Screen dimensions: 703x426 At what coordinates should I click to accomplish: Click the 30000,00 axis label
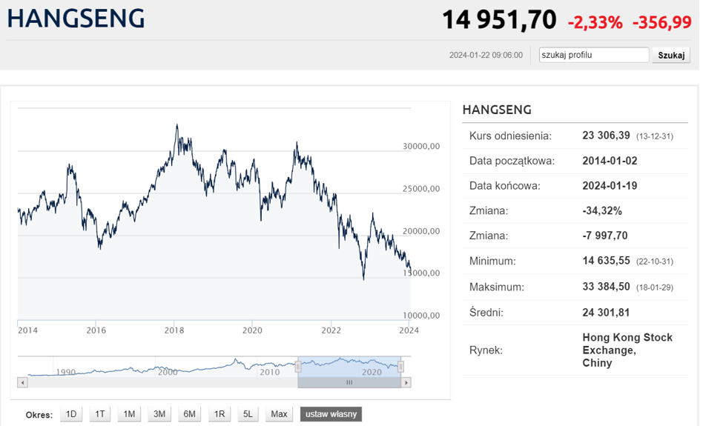[x=421, y=146]
